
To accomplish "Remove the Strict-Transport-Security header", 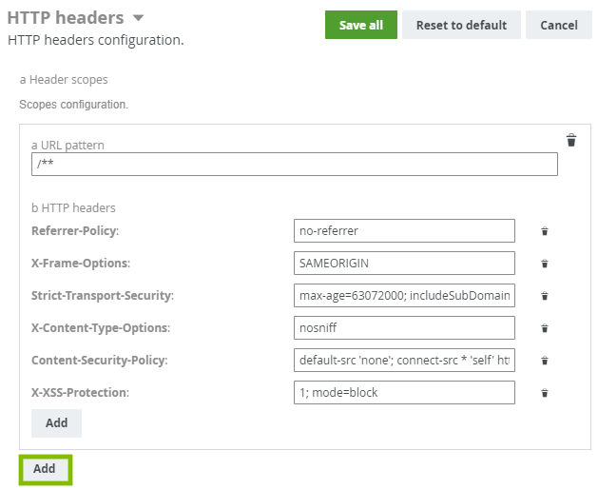I will point(545,296).
